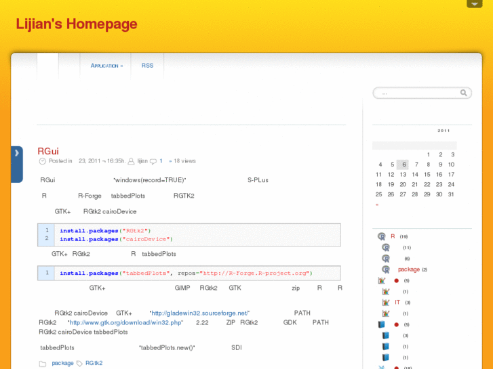Open the RGui post title
Screen dimensions: 493x369
[48, 151]
